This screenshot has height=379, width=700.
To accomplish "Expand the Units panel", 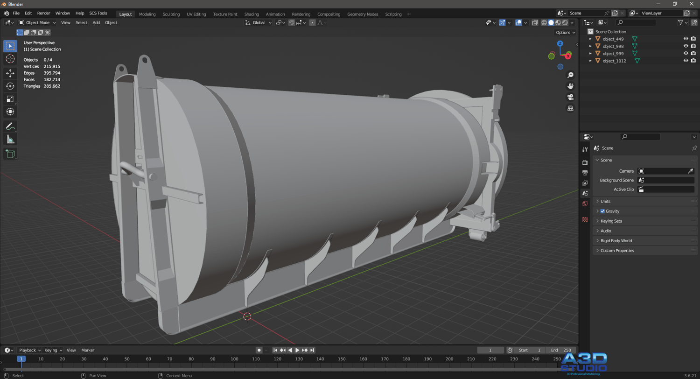I will click(x=605, y=202).
